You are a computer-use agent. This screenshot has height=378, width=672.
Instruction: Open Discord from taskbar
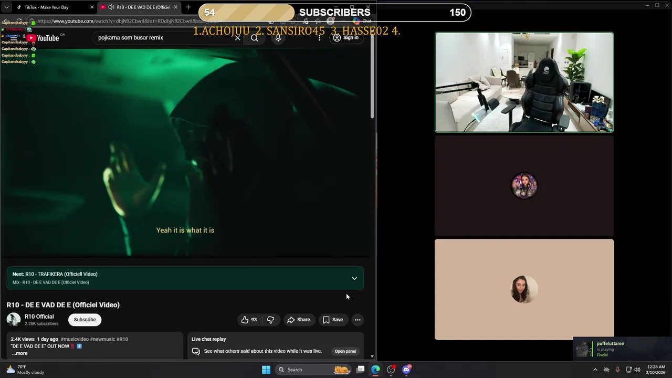tap(406, 370)
